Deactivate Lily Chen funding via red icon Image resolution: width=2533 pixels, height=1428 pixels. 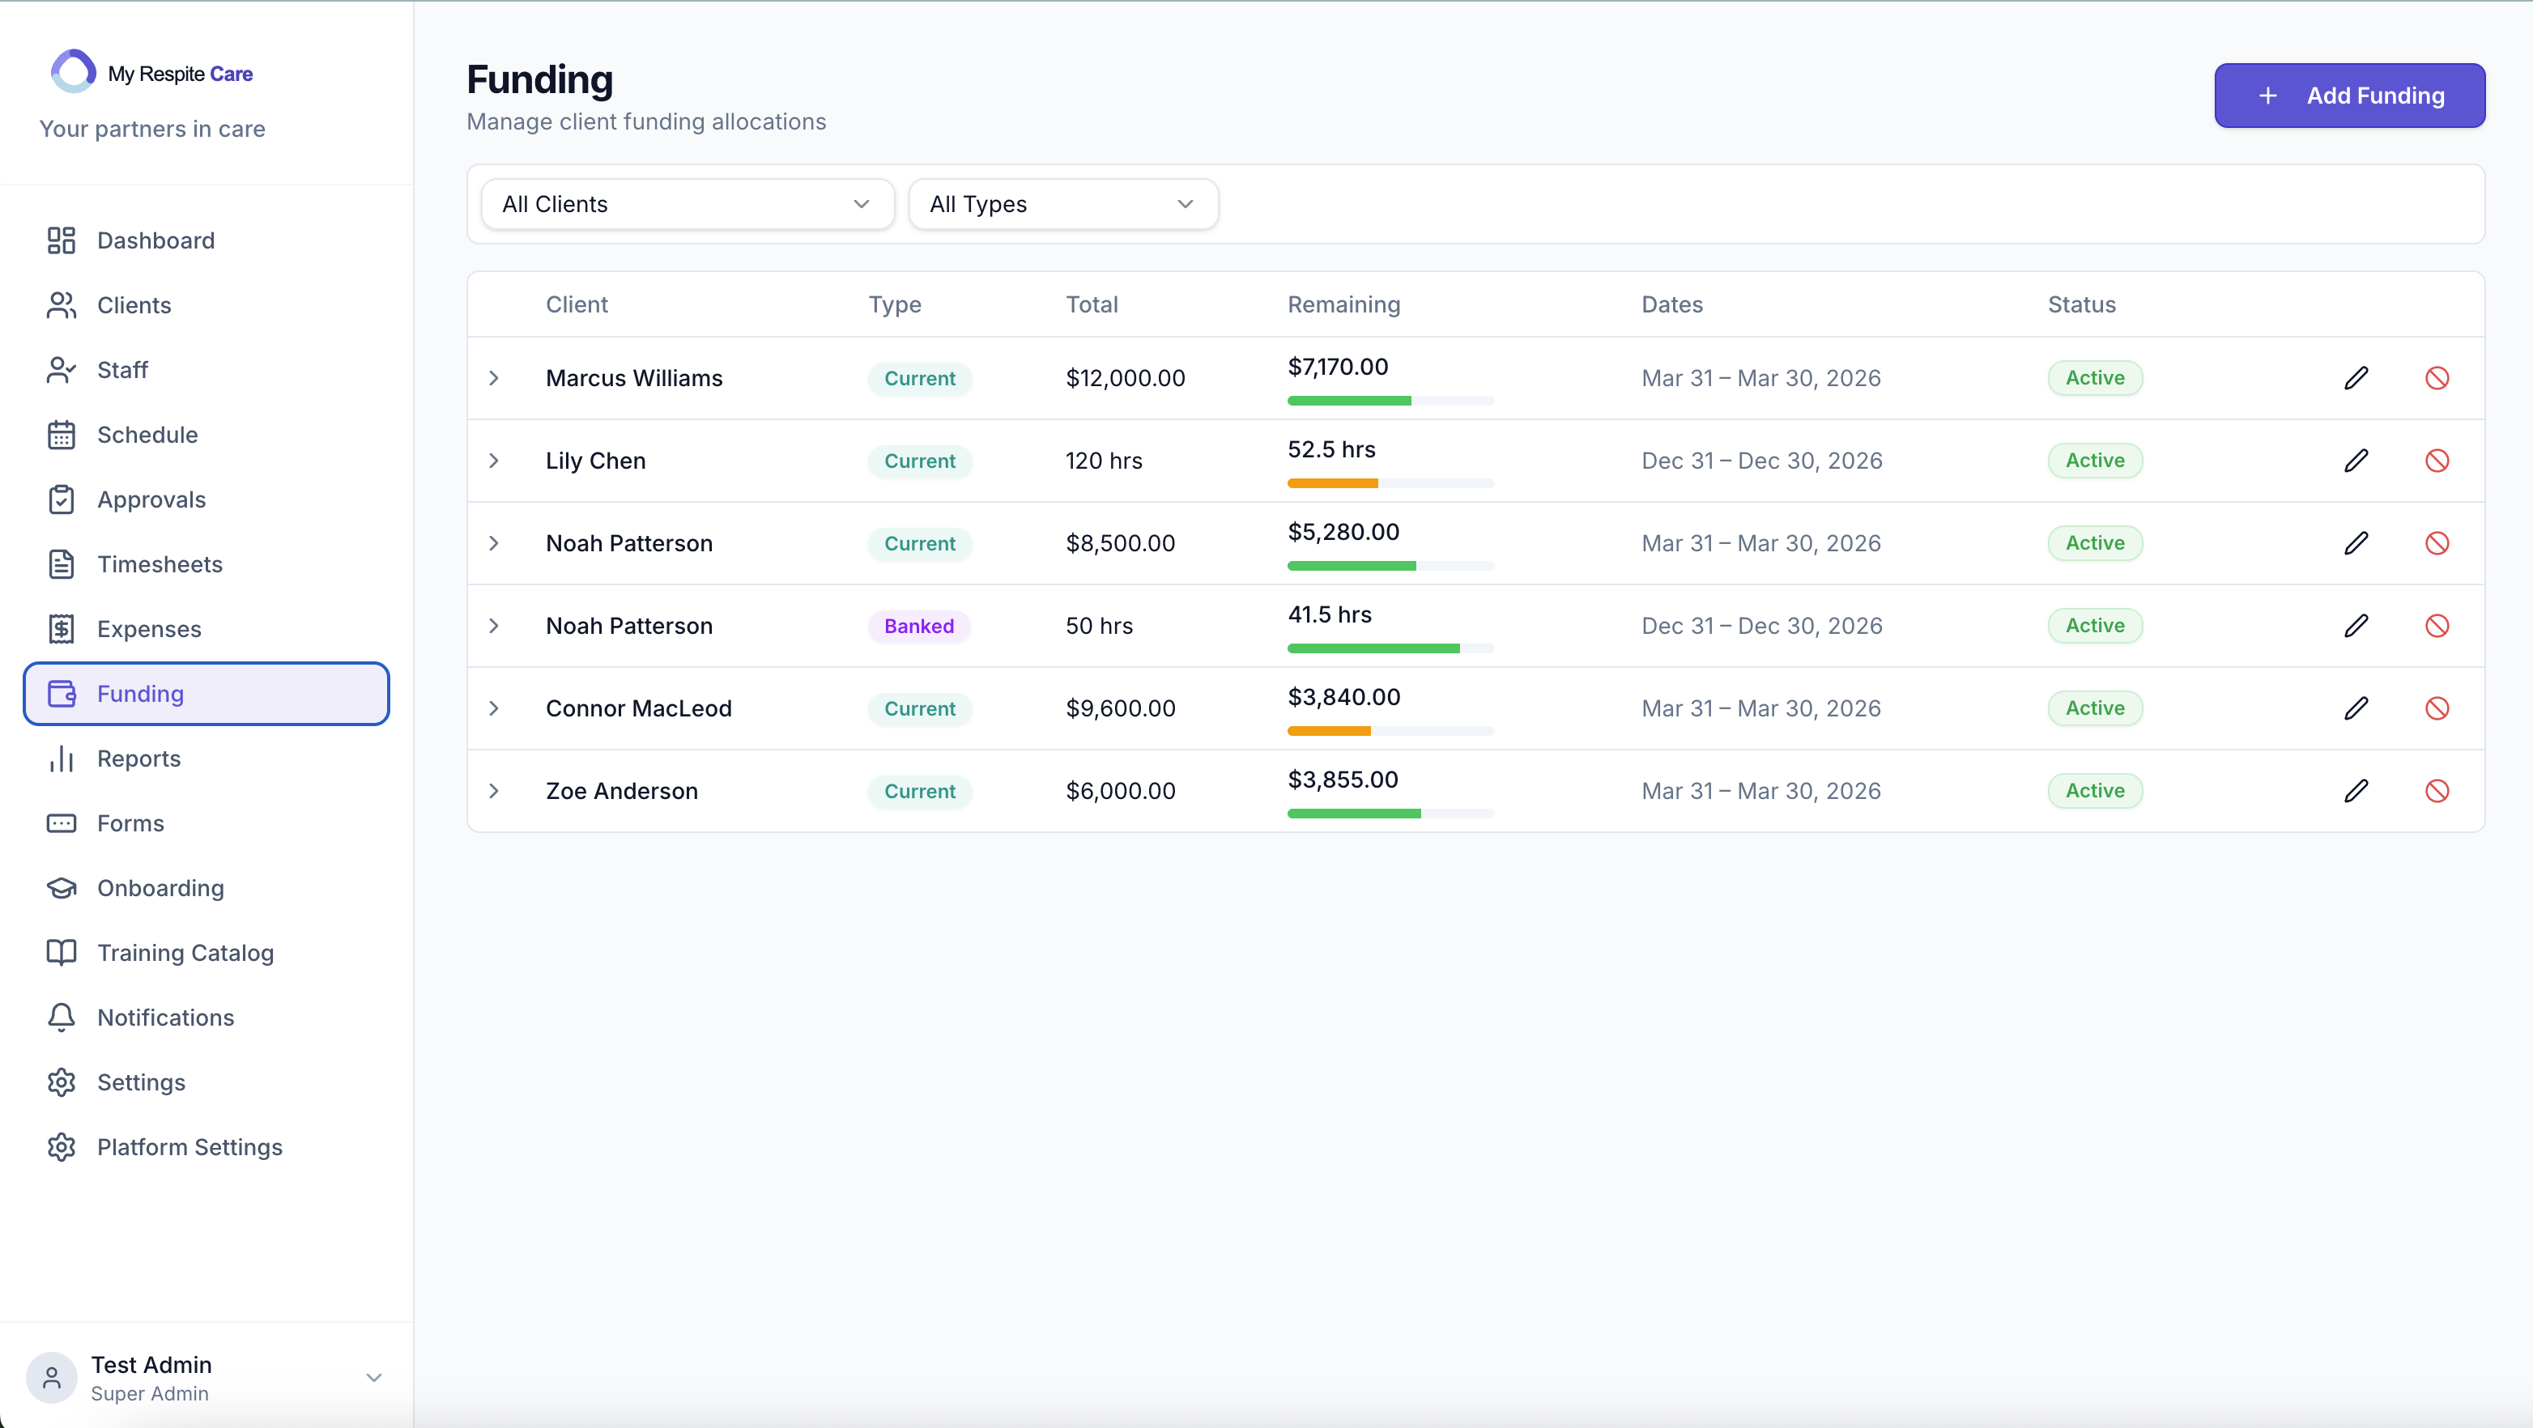2437,461
